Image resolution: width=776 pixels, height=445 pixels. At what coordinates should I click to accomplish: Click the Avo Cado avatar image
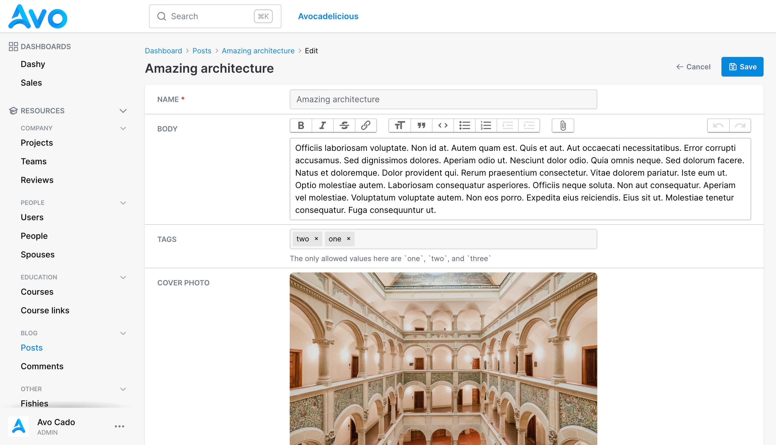(19, 426)
